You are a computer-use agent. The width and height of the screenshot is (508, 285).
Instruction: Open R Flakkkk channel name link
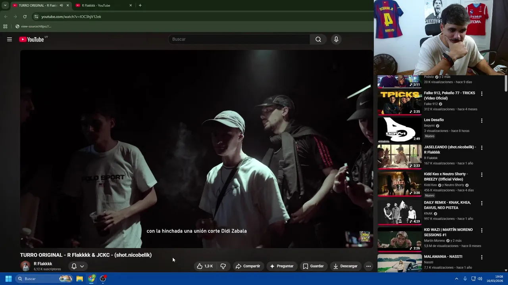(x=43, y=264)
